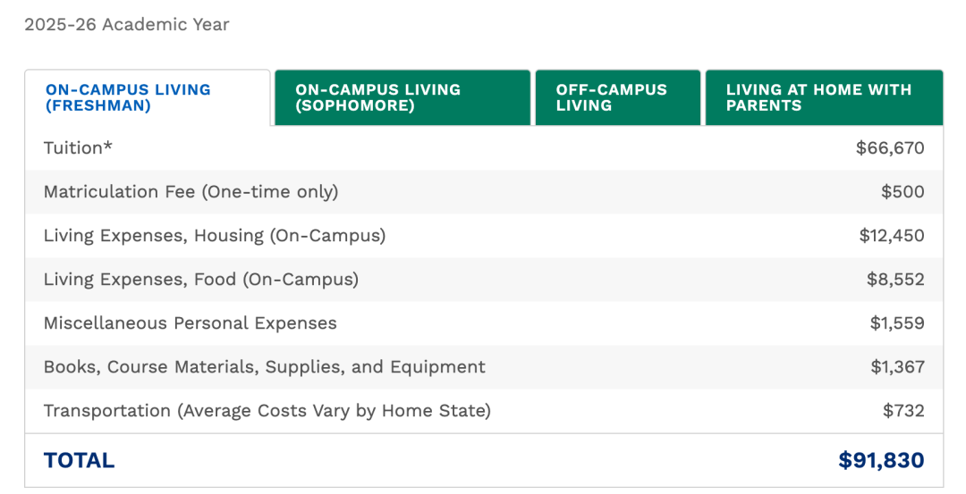Viewport: 966px width, 494px height.
Task: Select the Miscellaneous Personal Expenses label
Action: 191,323
